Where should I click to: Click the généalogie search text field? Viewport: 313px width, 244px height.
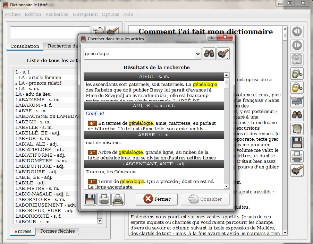pyautogui.click(x=139, y=54)
